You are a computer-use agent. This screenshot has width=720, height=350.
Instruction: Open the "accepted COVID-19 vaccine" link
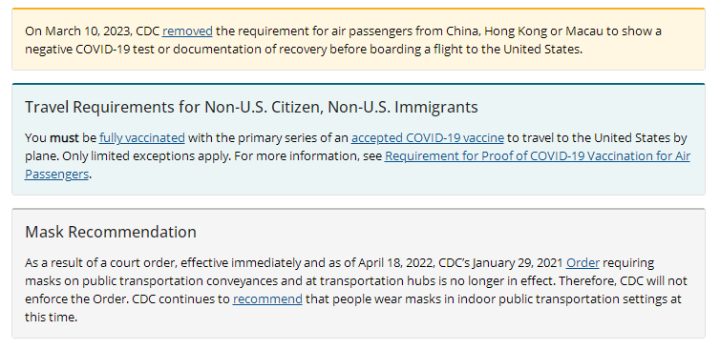click(x=428, y=137)
